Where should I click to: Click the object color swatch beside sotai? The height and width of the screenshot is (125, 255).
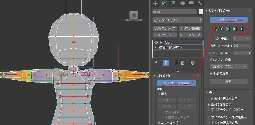coord(201,12)
